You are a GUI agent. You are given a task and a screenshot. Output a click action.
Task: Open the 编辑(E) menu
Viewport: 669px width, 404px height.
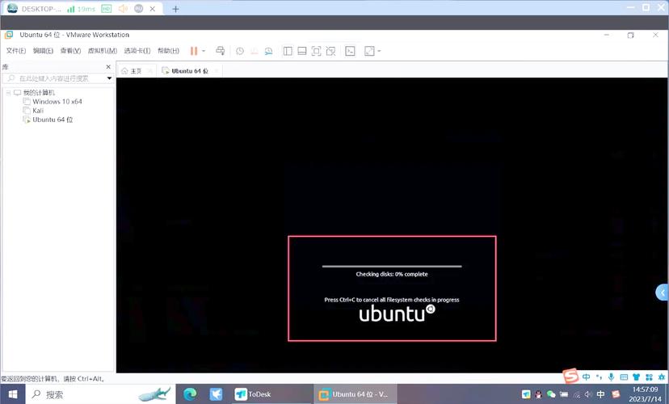point(43,51)
